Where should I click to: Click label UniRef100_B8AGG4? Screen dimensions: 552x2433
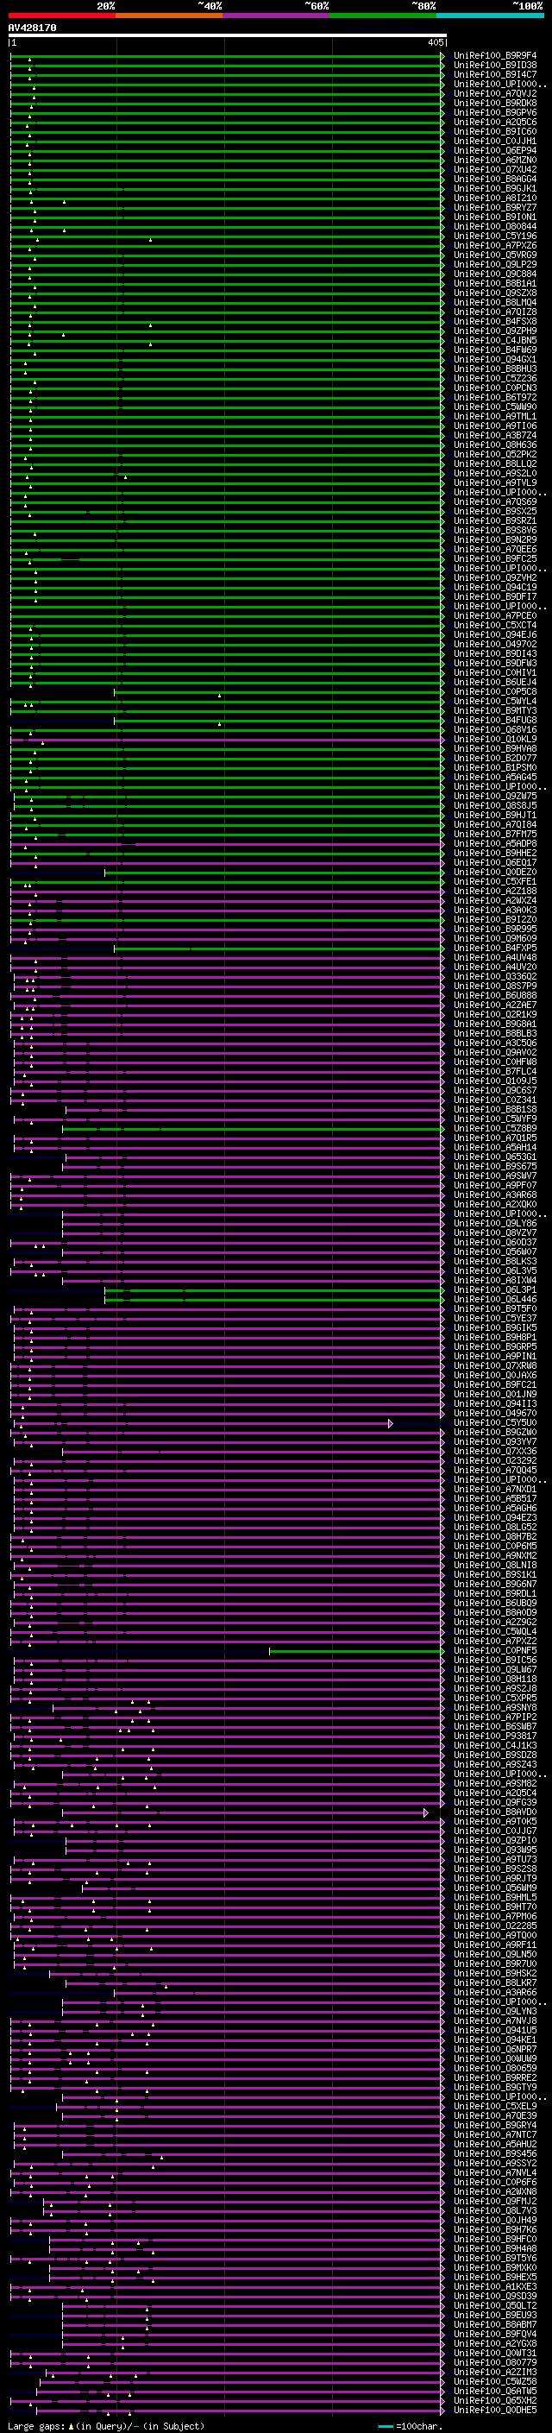pyautogui.click(x=495, y=180)
